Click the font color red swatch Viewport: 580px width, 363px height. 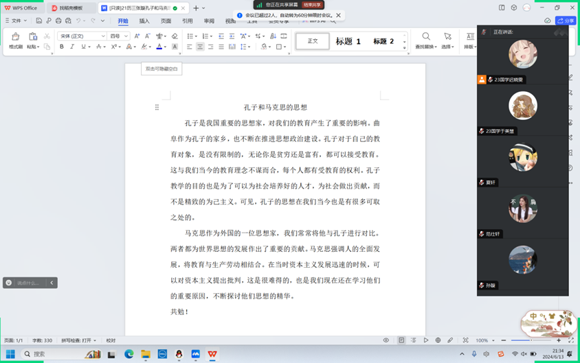[x=159, y=47]
